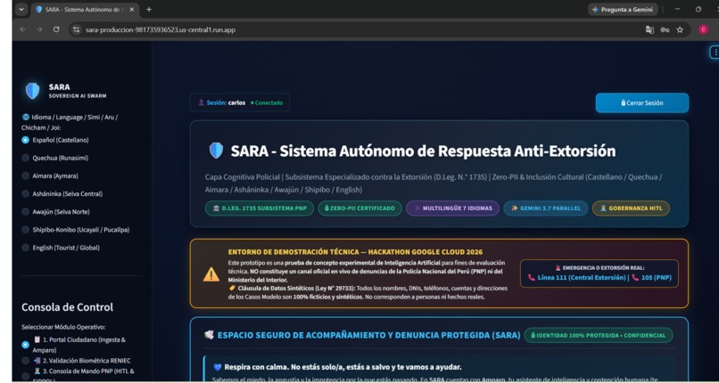
Task: View site information icon beside the URL
Action: pyautogui.click(x=77, y=29)
